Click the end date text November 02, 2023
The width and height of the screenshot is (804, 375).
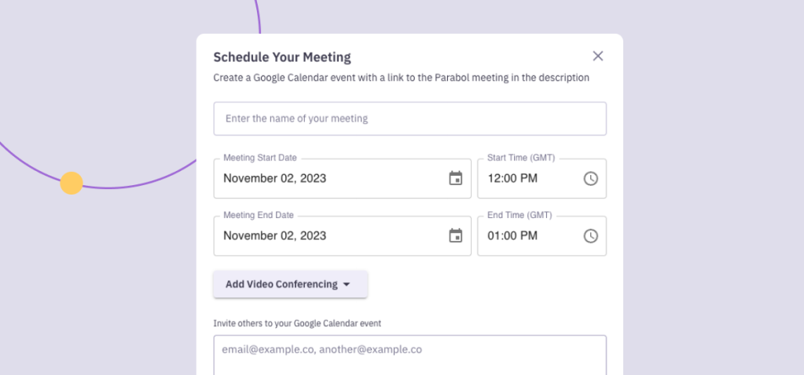275,236
